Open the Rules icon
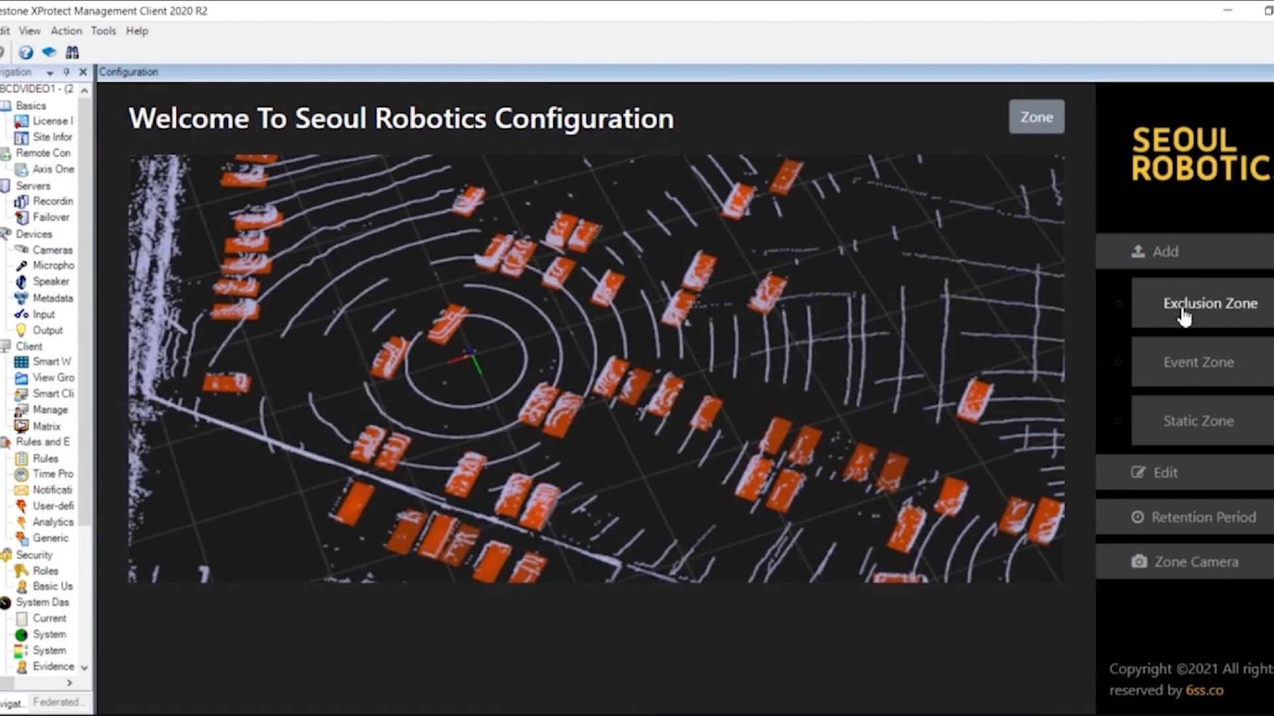 pyautogui.click(x=21, y=459)
